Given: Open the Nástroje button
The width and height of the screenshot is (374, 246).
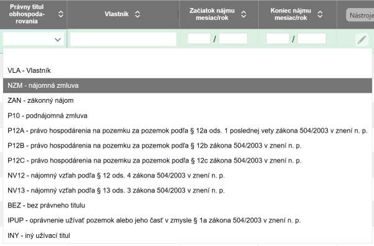Looking at the screenshot, I should coord(360,15).
